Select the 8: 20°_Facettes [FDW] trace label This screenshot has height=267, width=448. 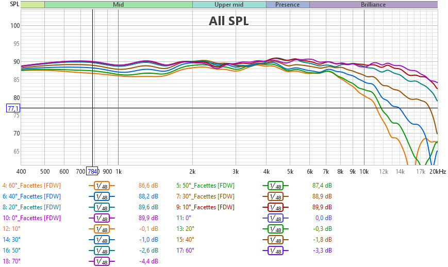click(x=31, y=208)
